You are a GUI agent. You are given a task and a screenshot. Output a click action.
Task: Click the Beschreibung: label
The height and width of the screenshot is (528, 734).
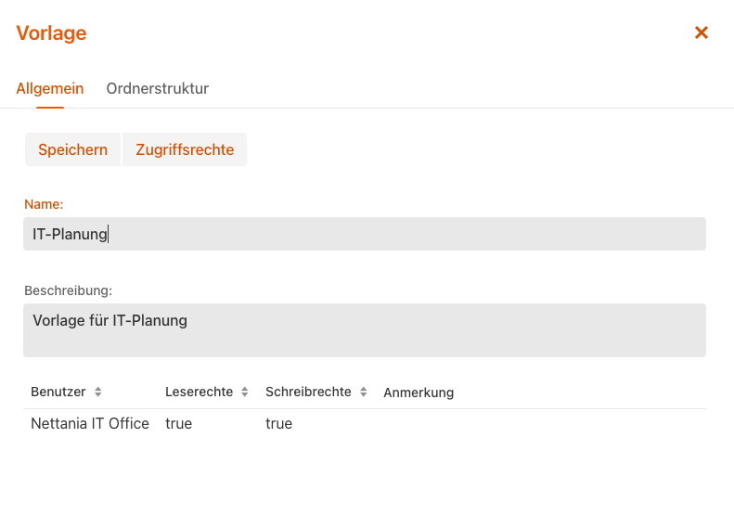tap(68, 290)
